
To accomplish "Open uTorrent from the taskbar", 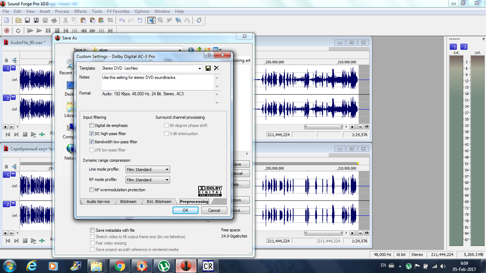I will click(164, 266).
